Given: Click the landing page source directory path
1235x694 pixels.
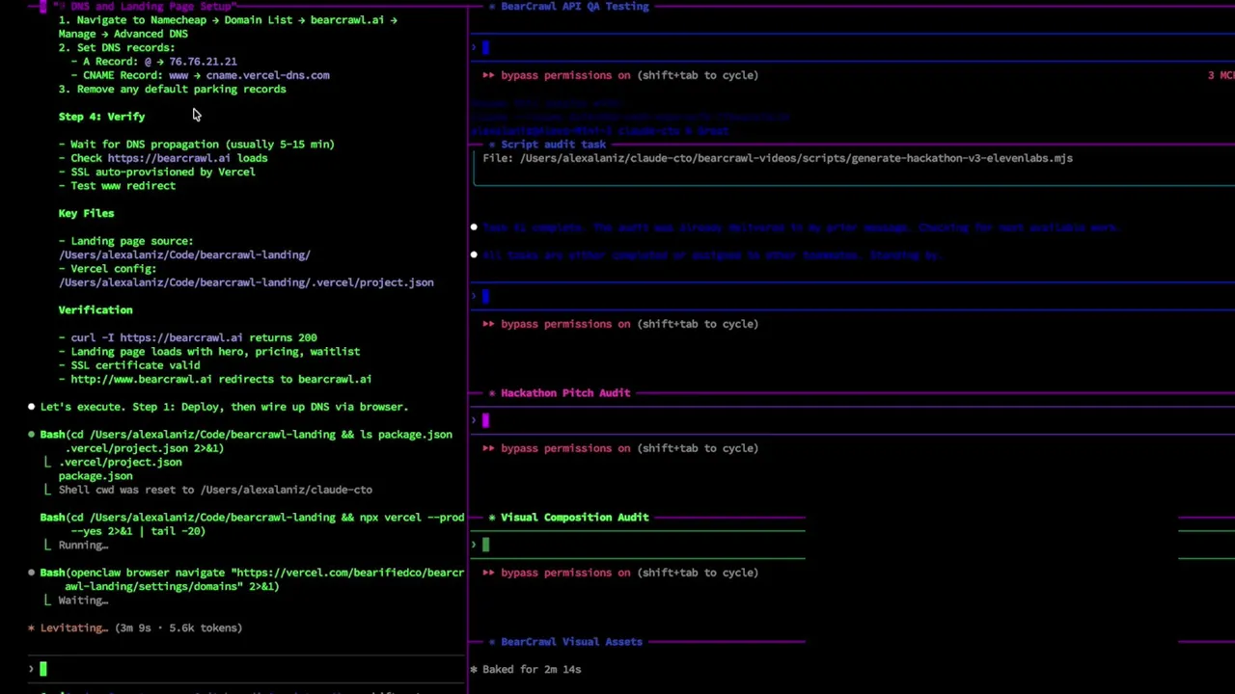Looking at the screenshot, I should 184,254.
